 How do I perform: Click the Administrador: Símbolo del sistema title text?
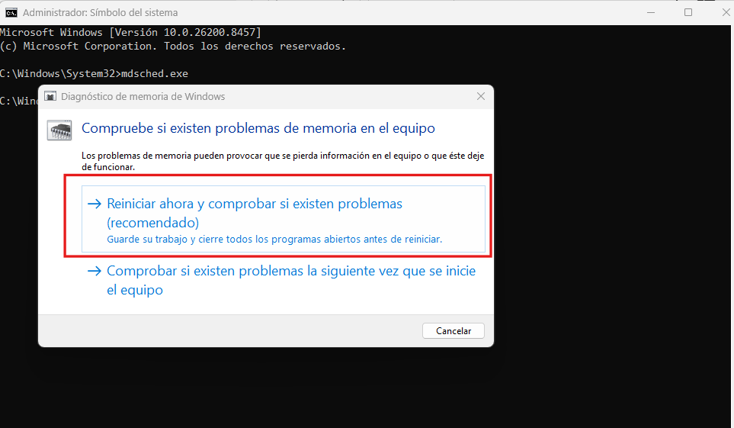tap(100, 13)
